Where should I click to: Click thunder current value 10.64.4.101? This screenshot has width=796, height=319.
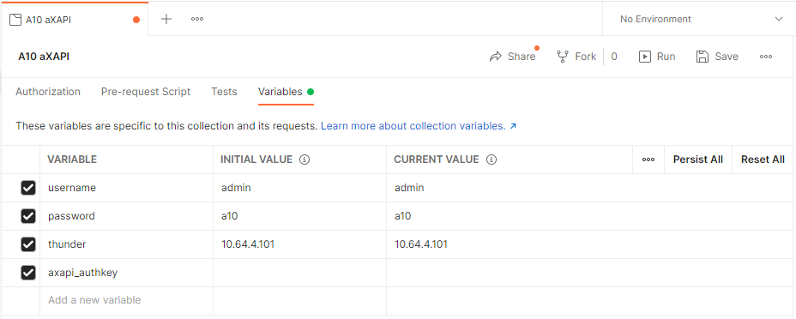point(590,244)
